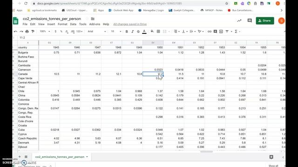This screenshot has height=167, width=298.
Task: Open the Arial font dropdown
Action: (97, 32)
